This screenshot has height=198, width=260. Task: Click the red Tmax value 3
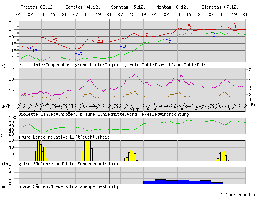[x=190, y=28]
